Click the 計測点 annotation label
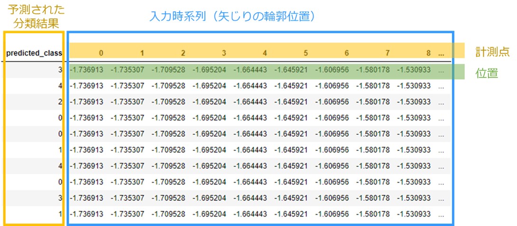 490,51
